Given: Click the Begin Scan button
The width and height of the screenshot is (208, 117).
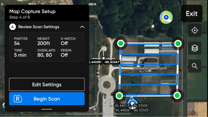Looking at the screenshot, I should point(47,99).
